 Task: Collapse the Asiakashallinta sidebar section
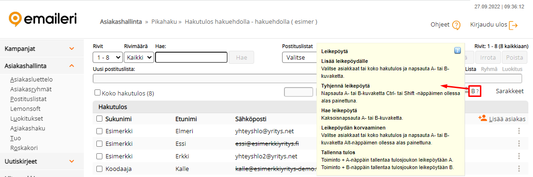(x=71, y=66)
